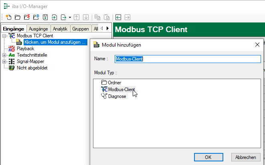Open configuration with the folder icon
The height and width of the screenshot is (165, 265).
coord(18,17)
